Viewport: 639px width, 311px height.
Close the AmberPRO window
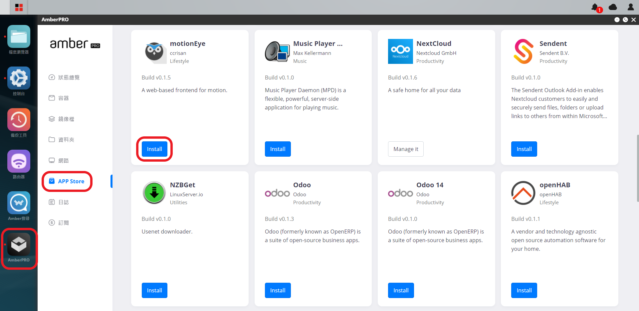pos(633,20)
